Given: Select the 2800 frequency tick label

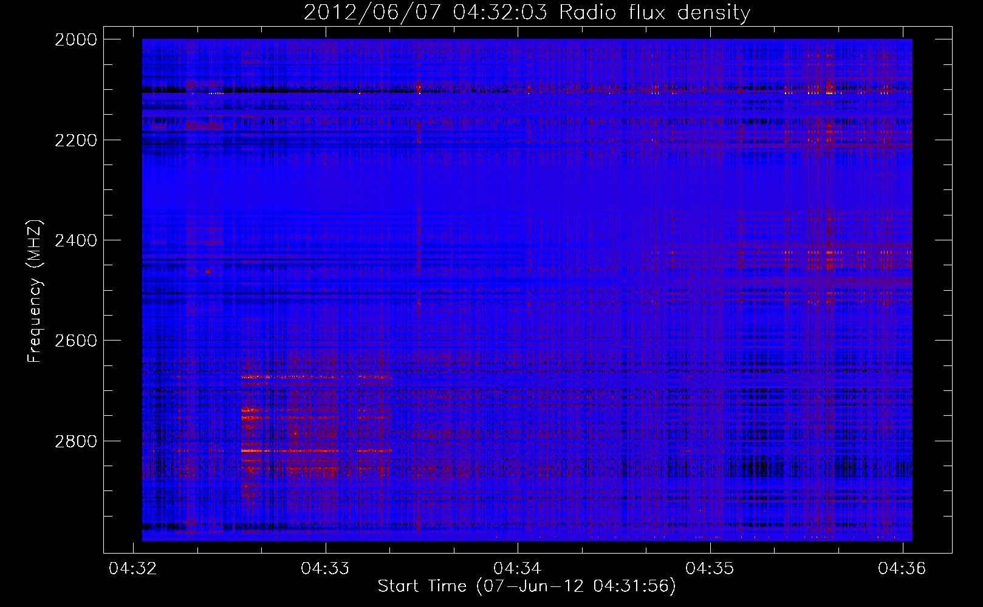Looking at the screenshot, I should pos(76,441).
